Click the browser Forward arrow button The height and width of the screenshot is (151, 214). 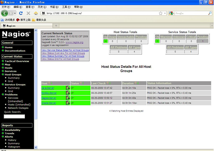pyautogui.click(x=11, y=13)
